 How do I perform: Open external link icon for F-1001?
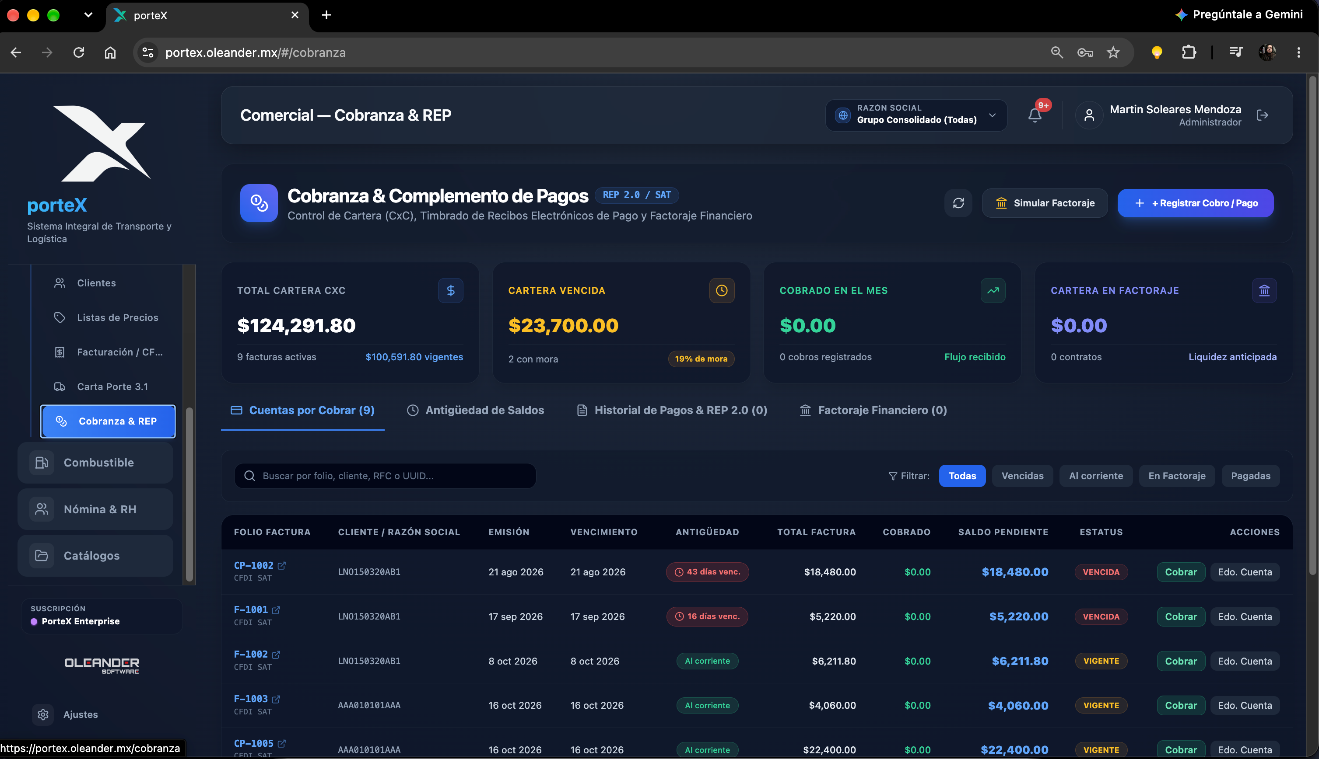[x=276, y=609]
